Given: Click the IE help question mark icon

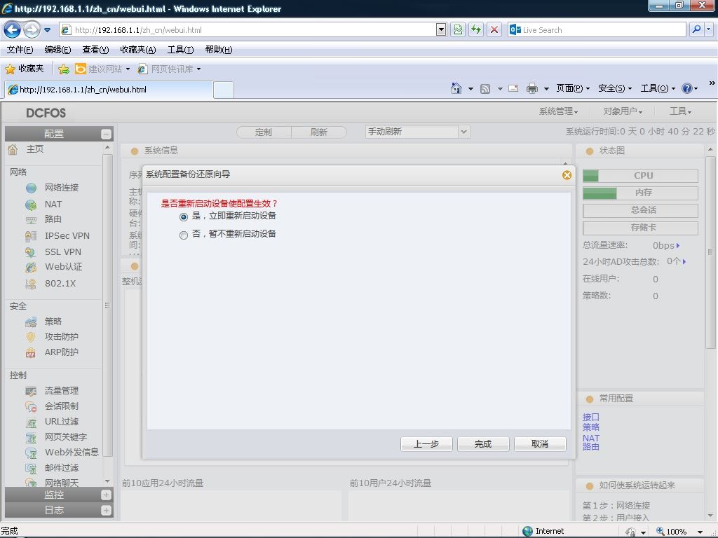Looking at the screenshot, I should click(x=687, y=88).
